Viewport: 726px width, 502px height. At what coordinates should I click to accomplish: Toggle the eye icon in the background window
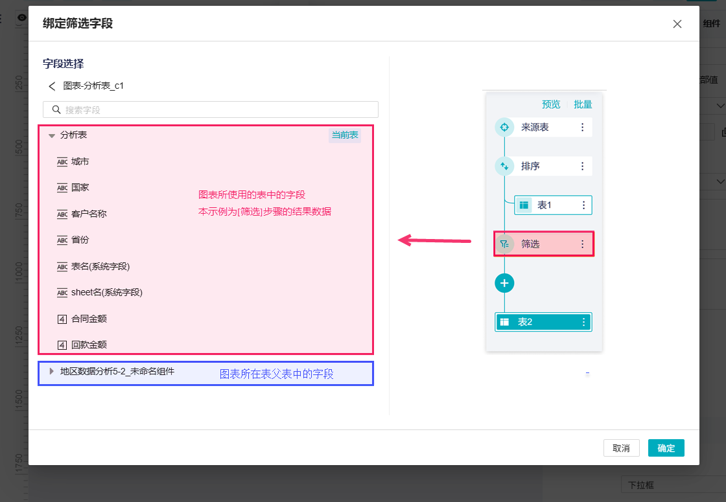[21, 17]
